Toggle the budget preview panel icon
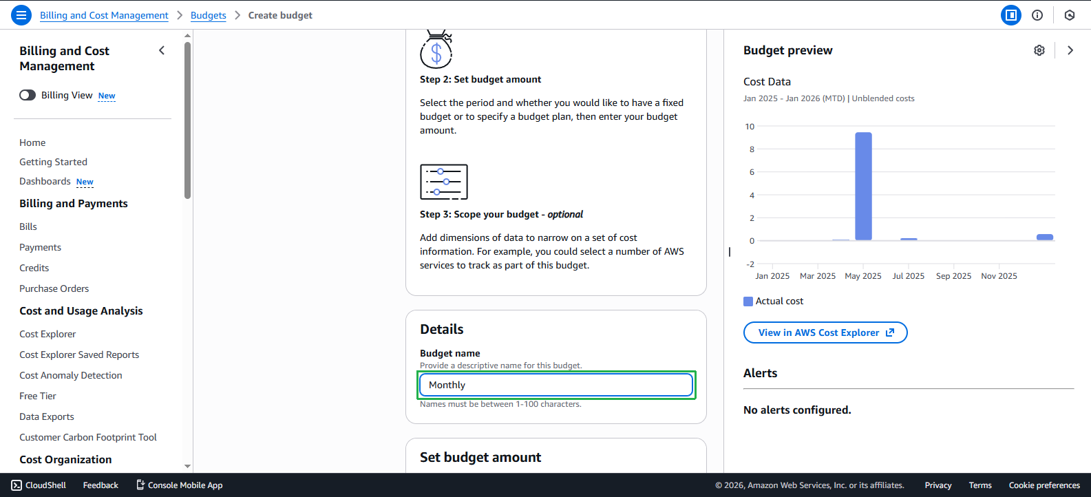The image size is (1091, 497). [1011, 15]
